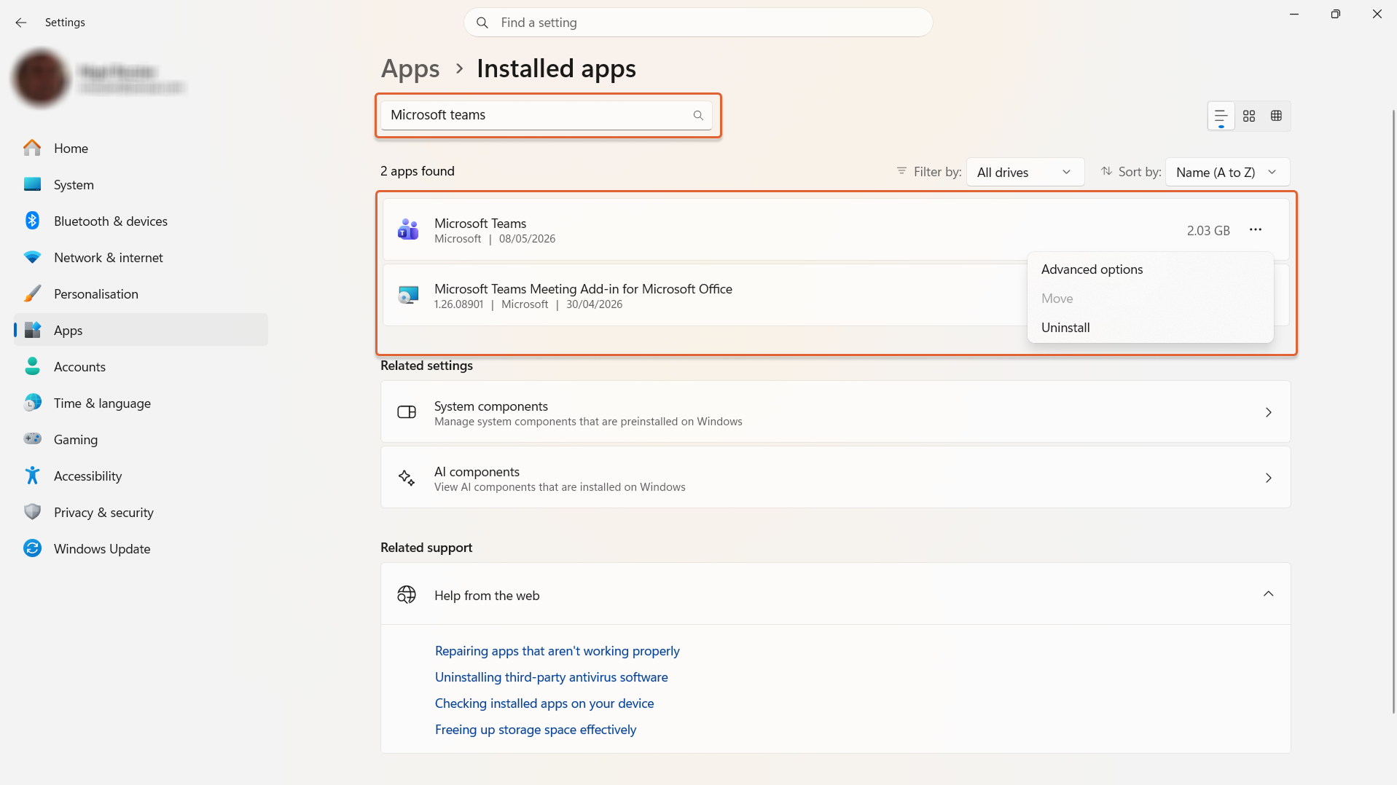Viewport: 1397px width, 785px height.
Task: Click the Accounts person icon
Action: coord(32,366)
